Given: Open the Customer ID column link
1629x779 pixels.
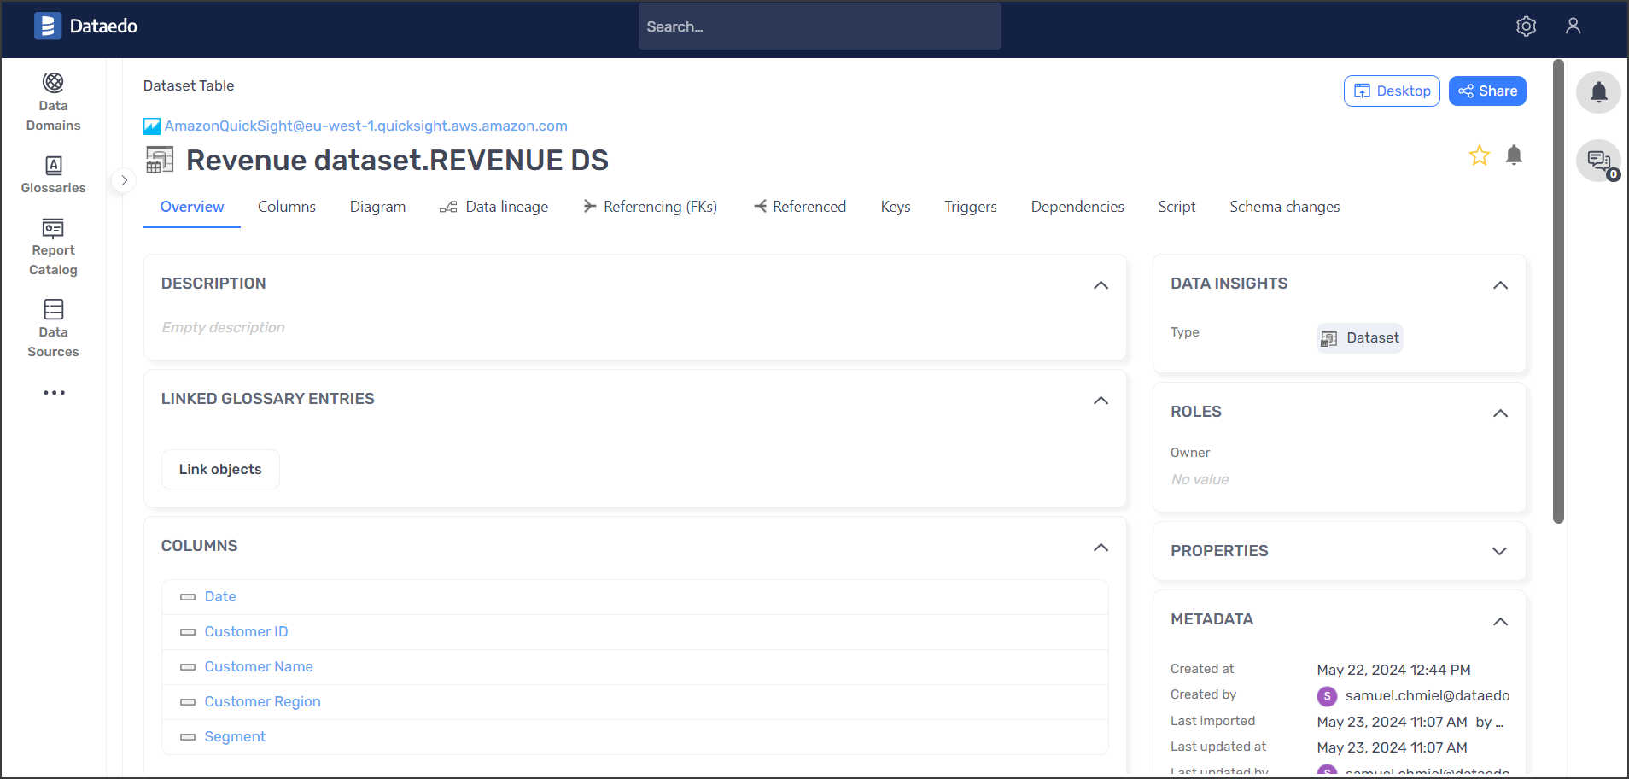Looking at the screenshot, I should (247, 632).
